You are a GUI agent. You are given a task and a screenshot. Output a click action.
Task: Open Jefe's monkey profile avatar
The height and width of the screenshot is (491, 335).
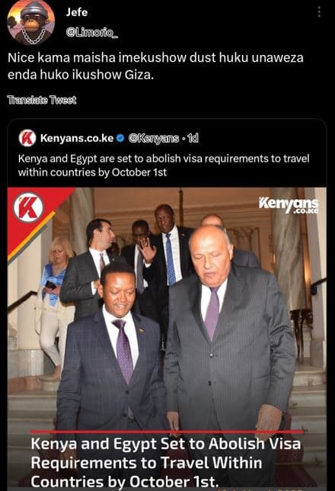click(x=30, y=23)
